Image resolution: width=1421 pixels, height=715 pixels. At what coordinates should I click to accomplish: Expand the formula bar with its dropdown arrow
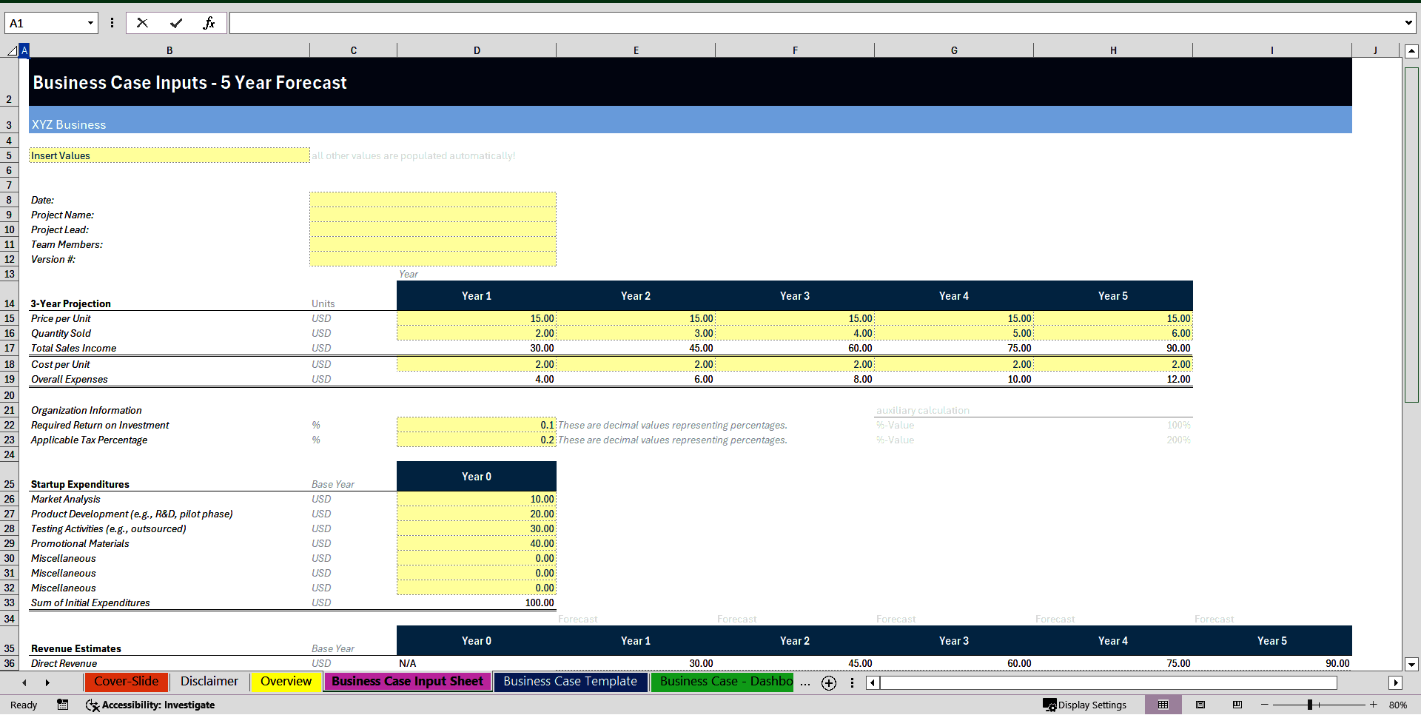click(1408, 22)
